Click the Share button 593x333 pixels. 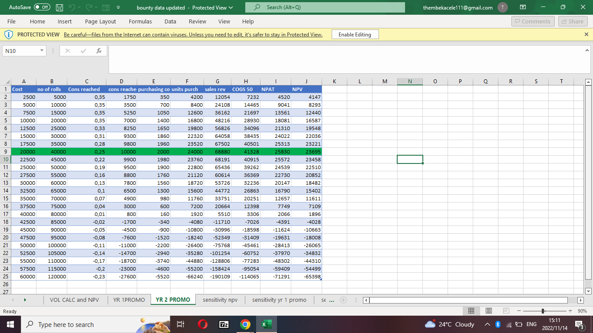572,21
